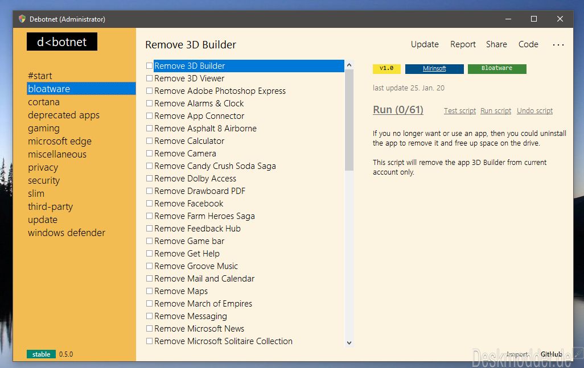
Task: Select Remove Mail and Calendar entry
Action: 204,279
